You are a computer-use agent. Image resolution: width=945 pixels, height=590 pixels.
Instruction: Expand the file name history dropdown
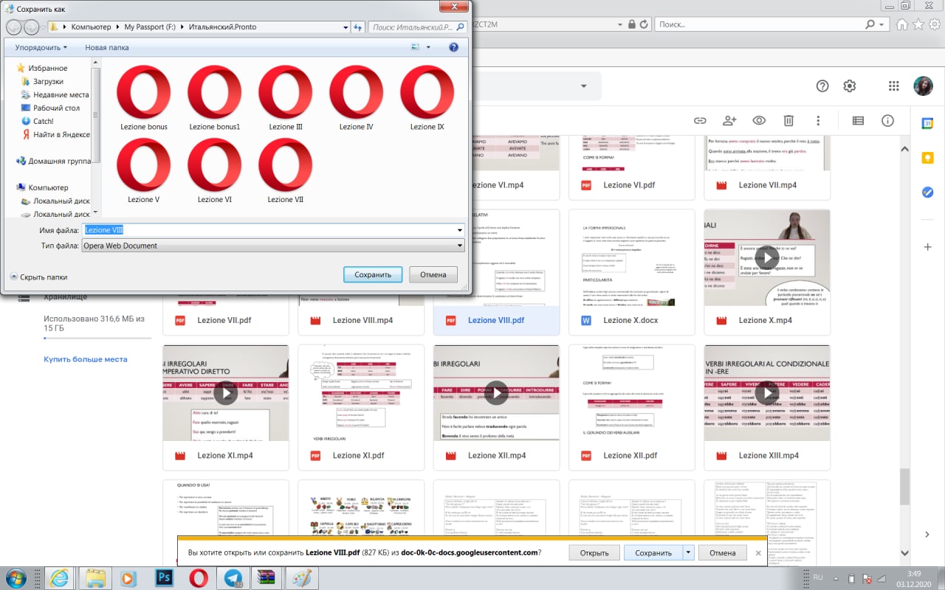coord(459,230)
